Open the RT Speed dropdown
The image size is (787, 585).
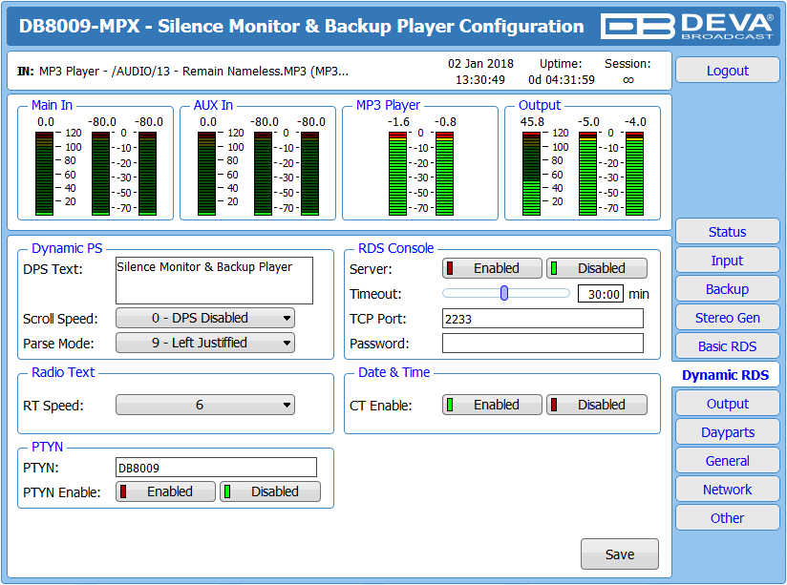(204, 405)
